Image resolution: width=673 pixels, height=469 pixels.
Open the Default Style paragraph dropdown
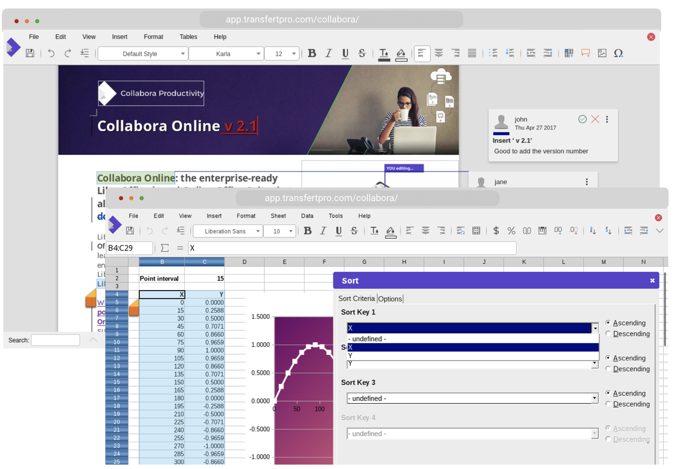coord(143,54)
